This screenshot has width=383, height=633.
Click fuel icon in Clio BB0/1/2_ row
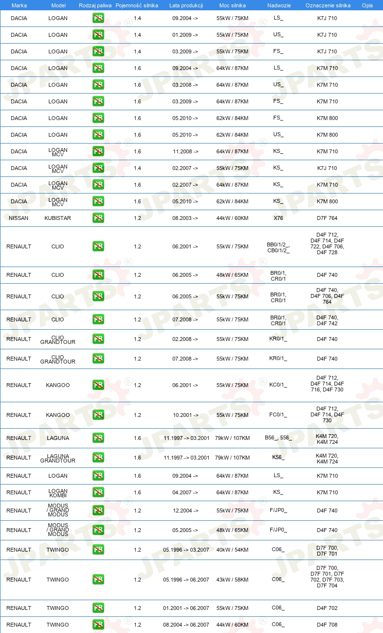tap(98, 246)
